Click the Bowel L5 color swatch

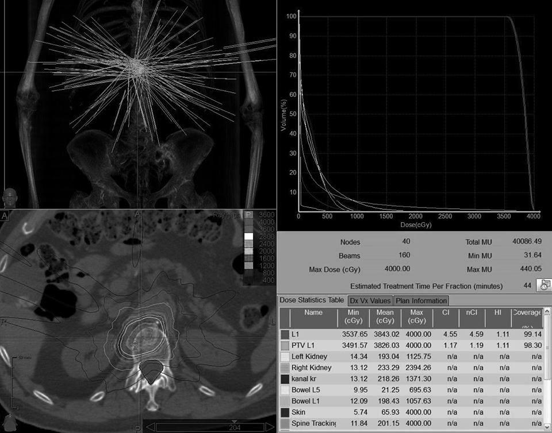(285, 390)
